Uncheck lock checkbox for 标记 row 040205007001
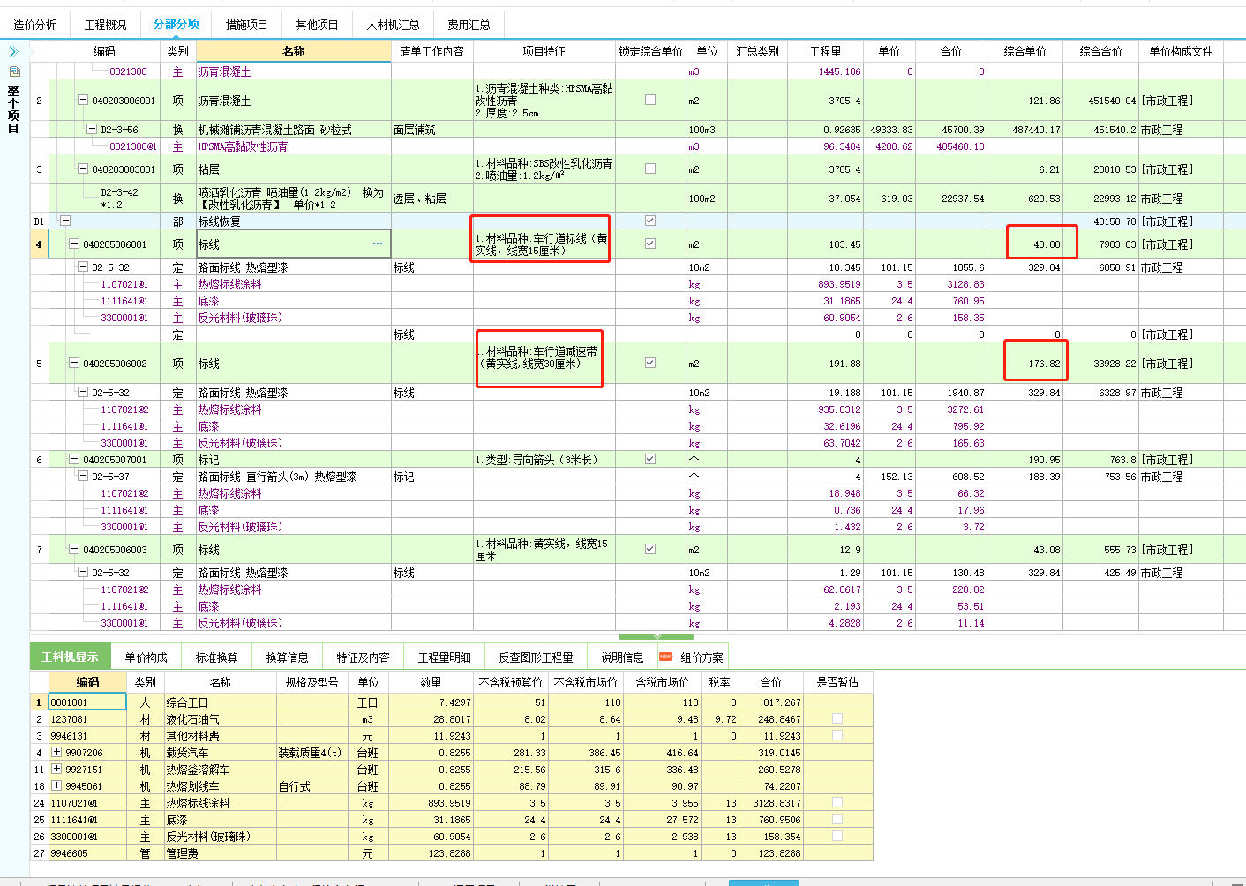The height and width of the screenshot is (886, 1246). pos(650,459)
